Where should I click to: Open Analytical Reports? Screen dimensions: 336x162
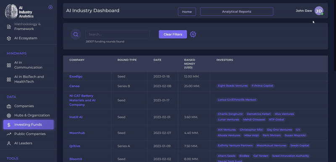(x=236, y=12)
